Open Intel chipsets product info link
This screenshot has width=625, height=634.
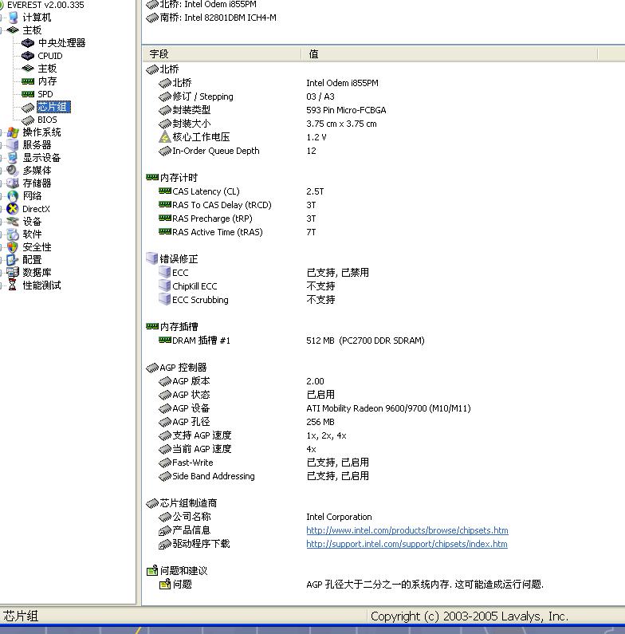pyautogui.click(x=407, y=530)
